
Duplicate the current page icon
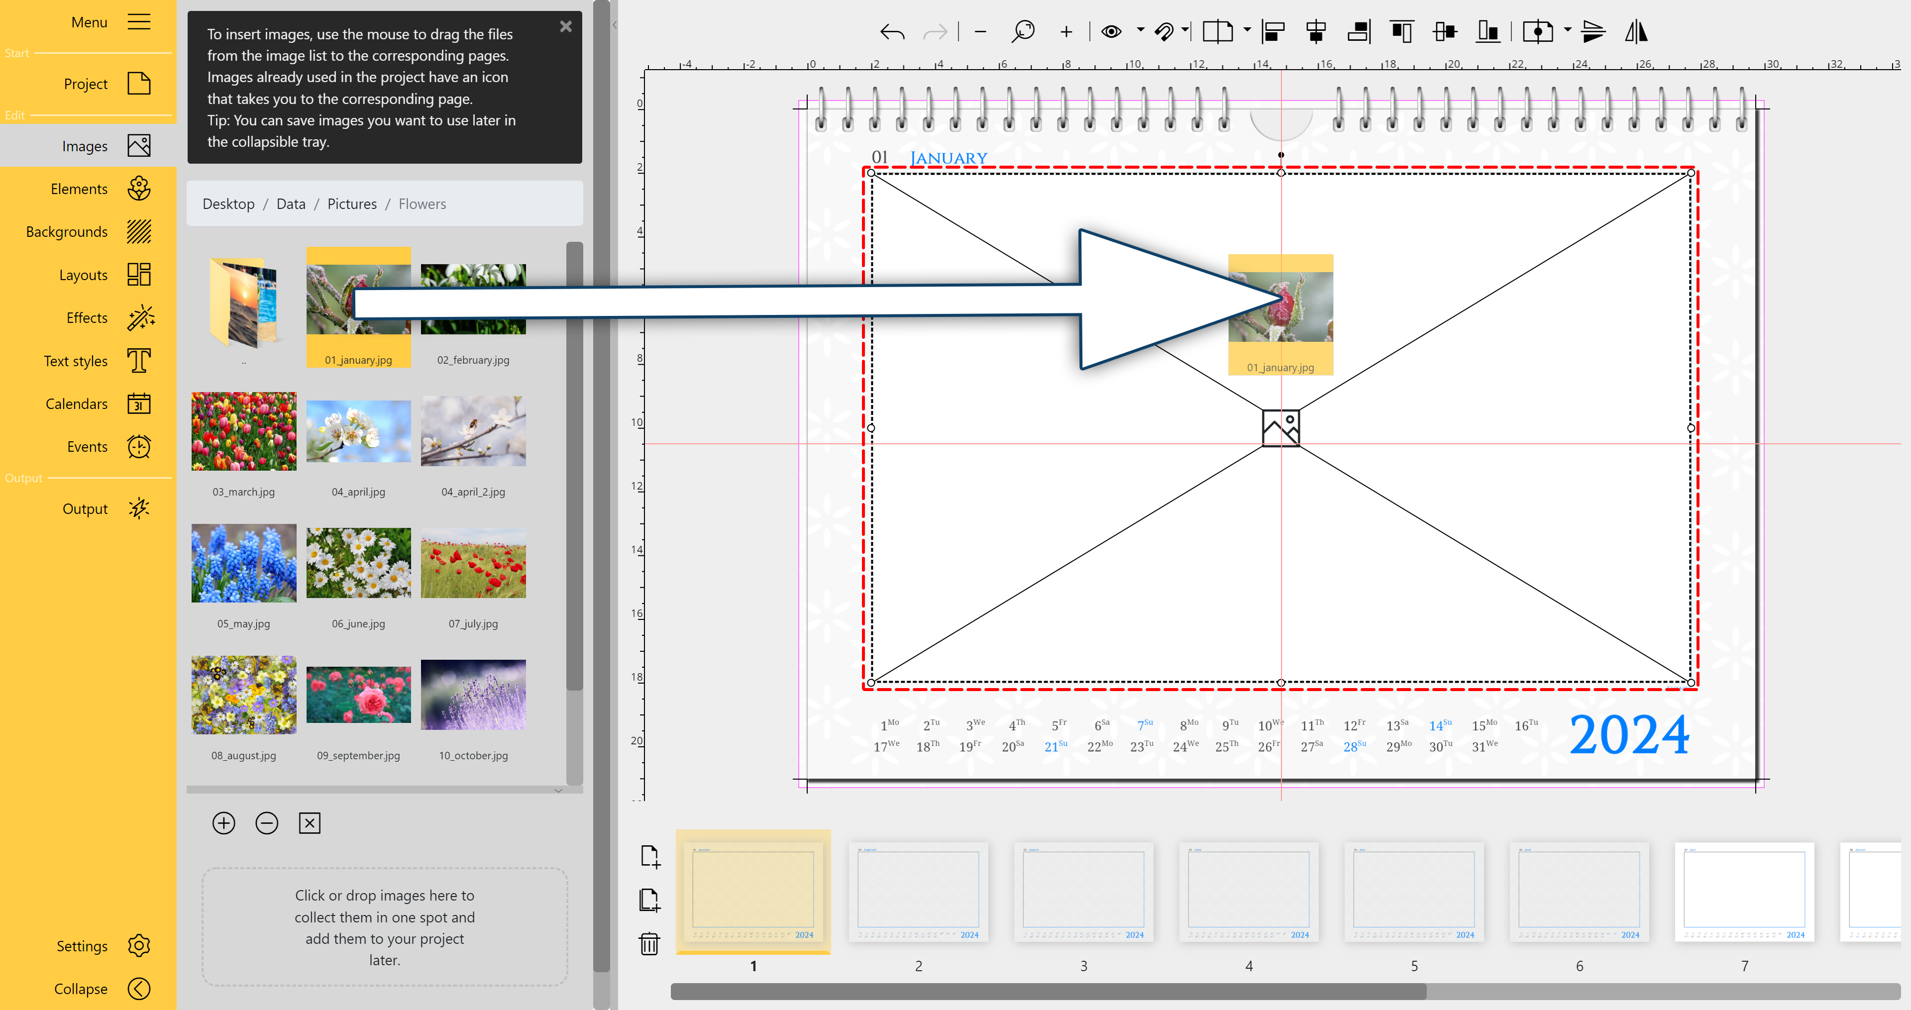click(x=650, y=900)
